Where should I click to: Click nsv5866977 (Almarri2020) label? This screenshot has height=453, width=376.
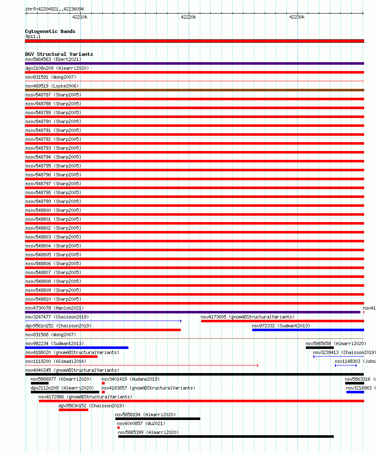point(61,379)
